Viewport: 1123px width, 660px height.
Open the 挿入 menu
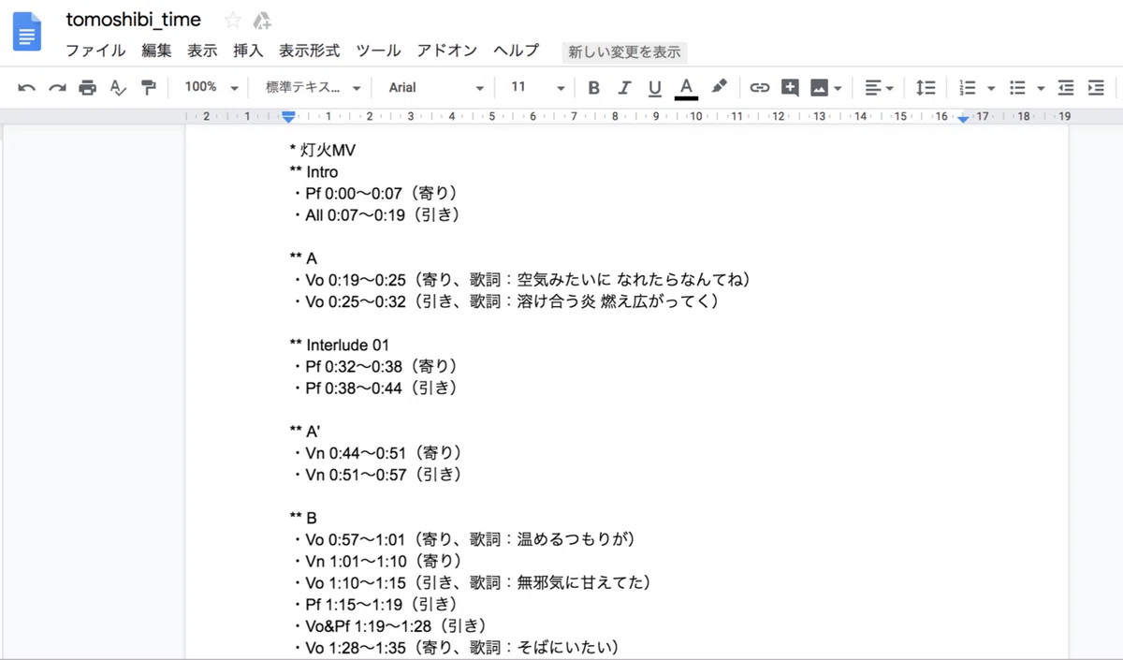click(248, 51)
